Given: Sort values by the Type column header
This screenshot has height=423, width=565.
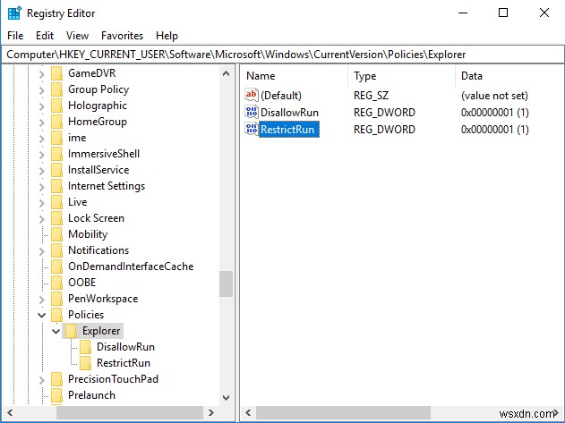Looking at the screenshot, I should (401, 76).
